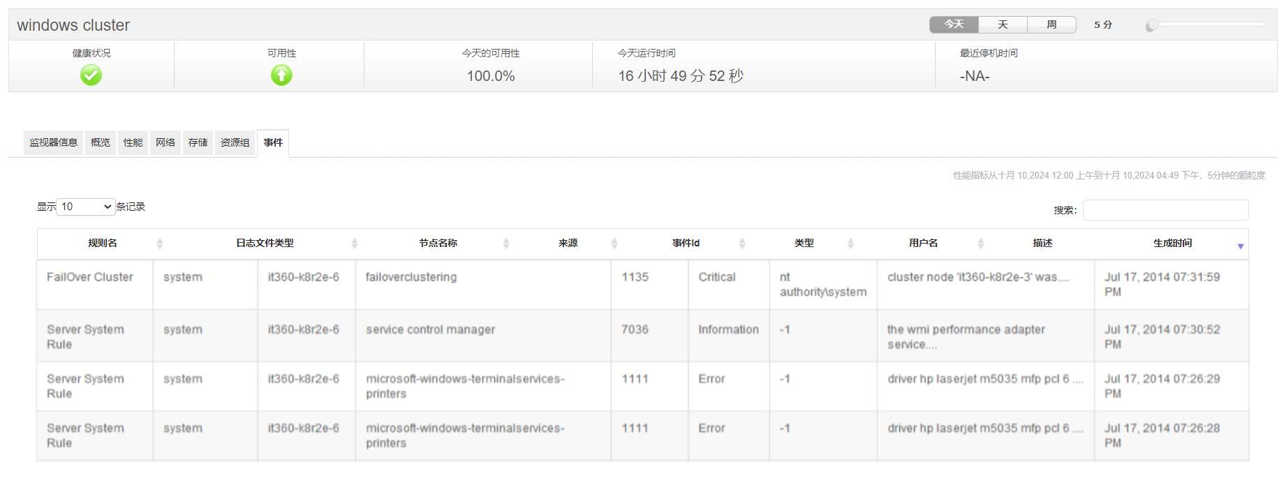This screenshot has width=1284, height=499.
Task: Open the 性能 tab
Action: (x=133, y=142)
